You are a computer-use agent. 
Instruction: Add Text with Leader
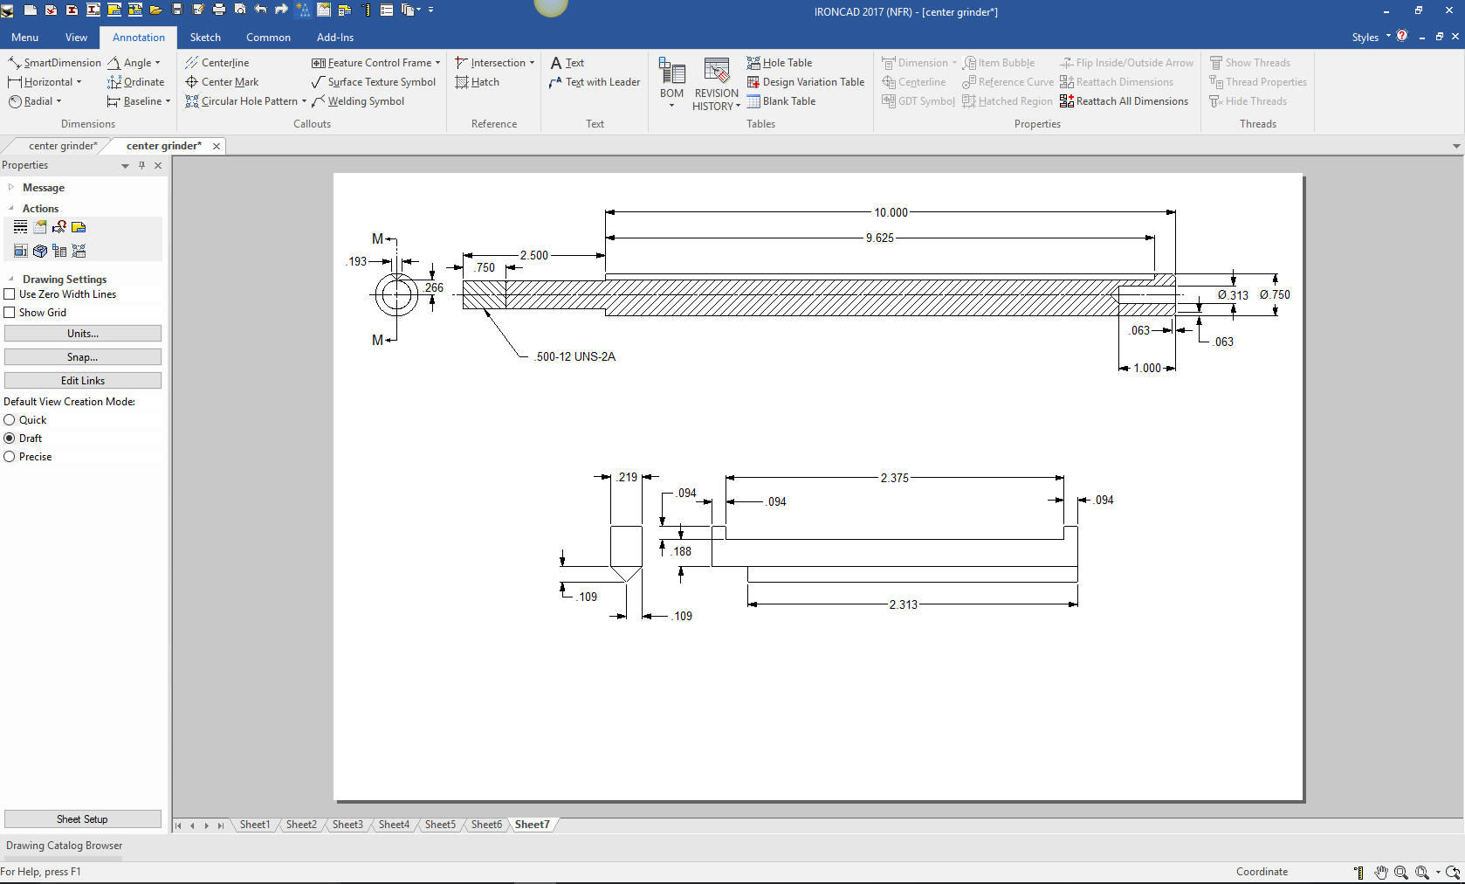(x=595, y=82)
